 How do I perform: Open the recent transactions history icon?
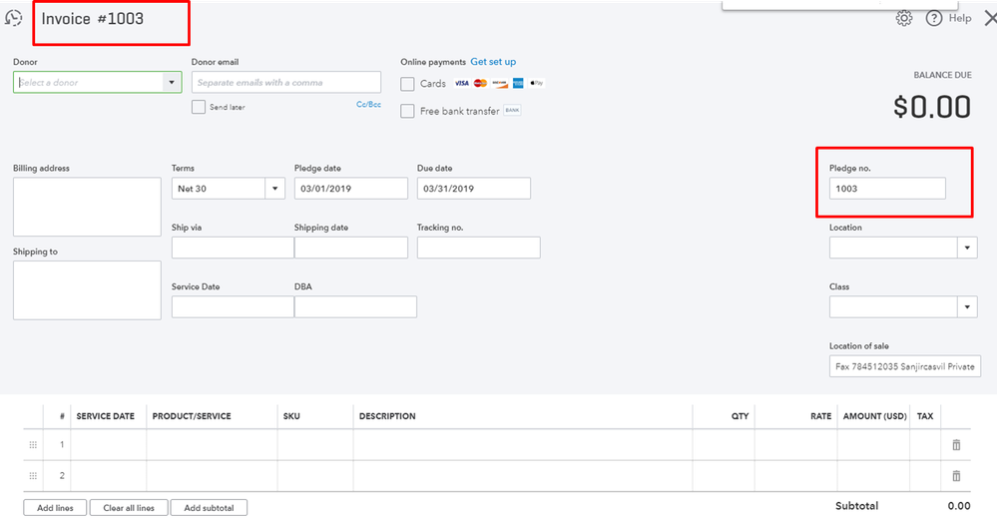[x=13, y=18]
